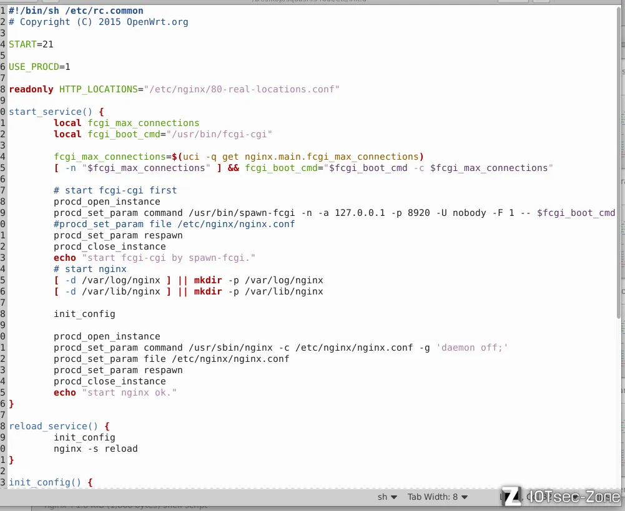Click the 'fcgi_max_connections=$(uci -q get' line
Image resolution: width=625 pixels, height=511 pixels.
click(x=239, y=157)
